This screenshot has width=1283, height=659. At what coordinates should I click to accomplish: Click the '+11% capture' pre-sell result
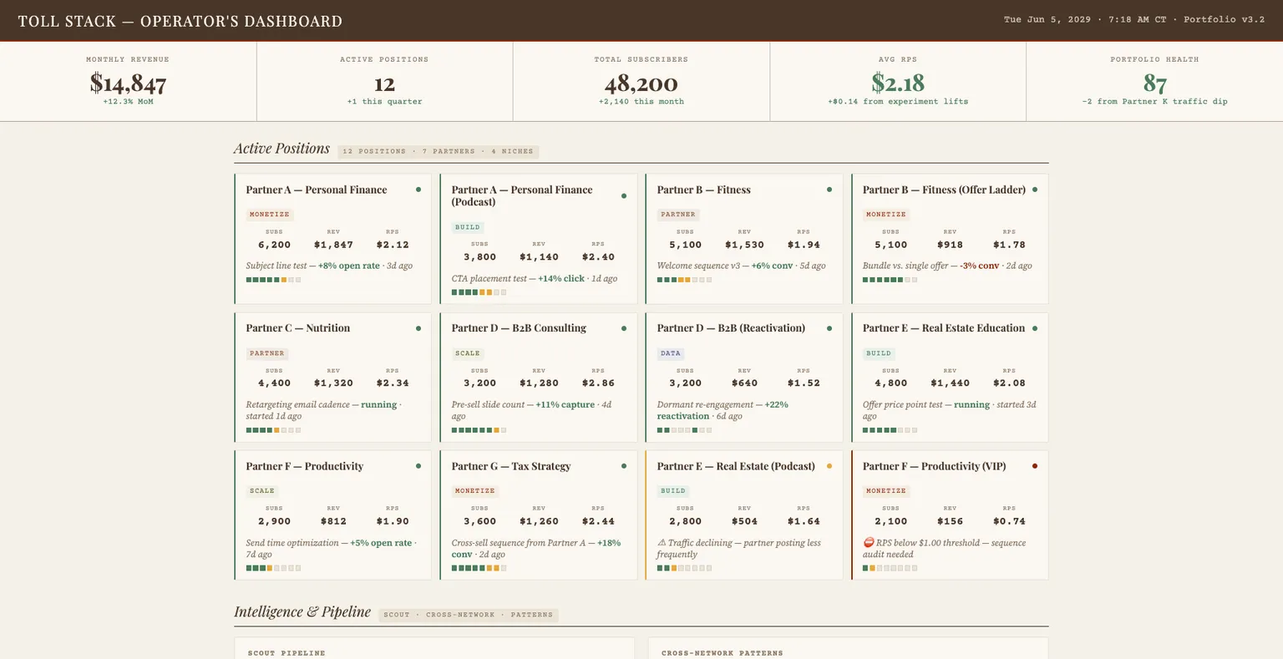click(565, 404)
